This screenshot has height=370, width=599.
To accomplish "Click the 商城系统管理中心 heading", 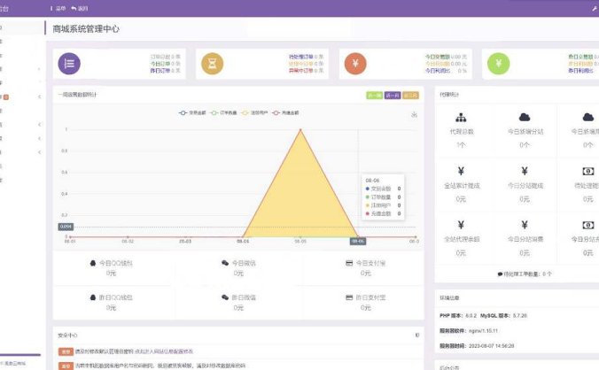I will (86, 29).
